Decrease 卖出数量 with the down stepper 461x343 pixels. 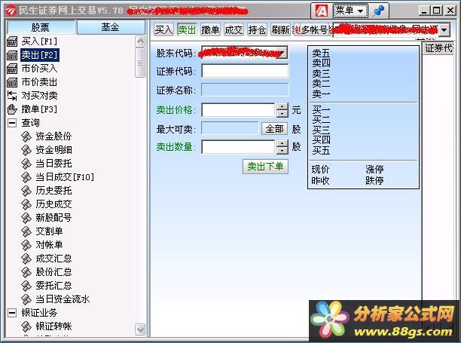point(282,150)
